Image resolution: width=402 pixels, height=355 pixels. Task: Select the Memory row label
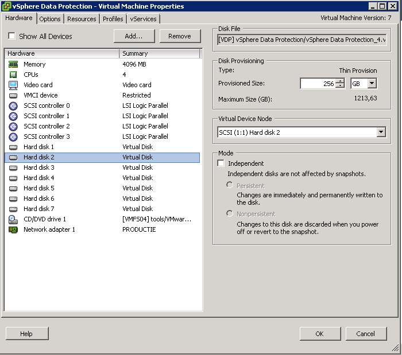tap(34, 64)
